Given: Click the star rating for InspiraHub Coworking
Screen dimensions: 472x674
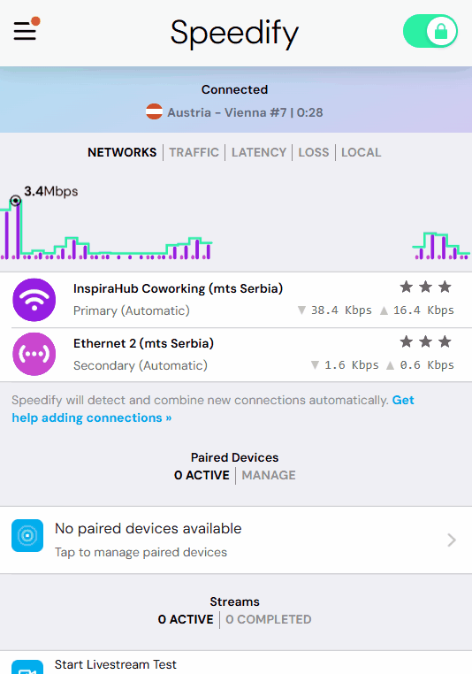Looking at the screenshot, I should pyautogui.click(x=426, y=287).
